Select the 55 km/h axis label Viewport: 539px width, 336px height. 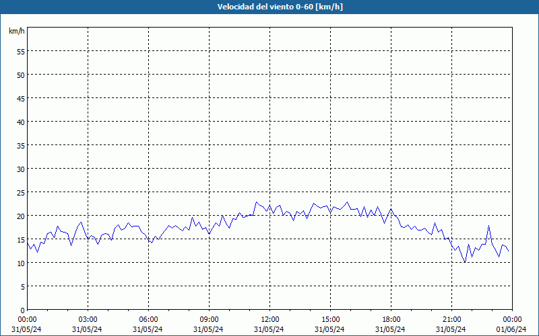click(21, 52)
